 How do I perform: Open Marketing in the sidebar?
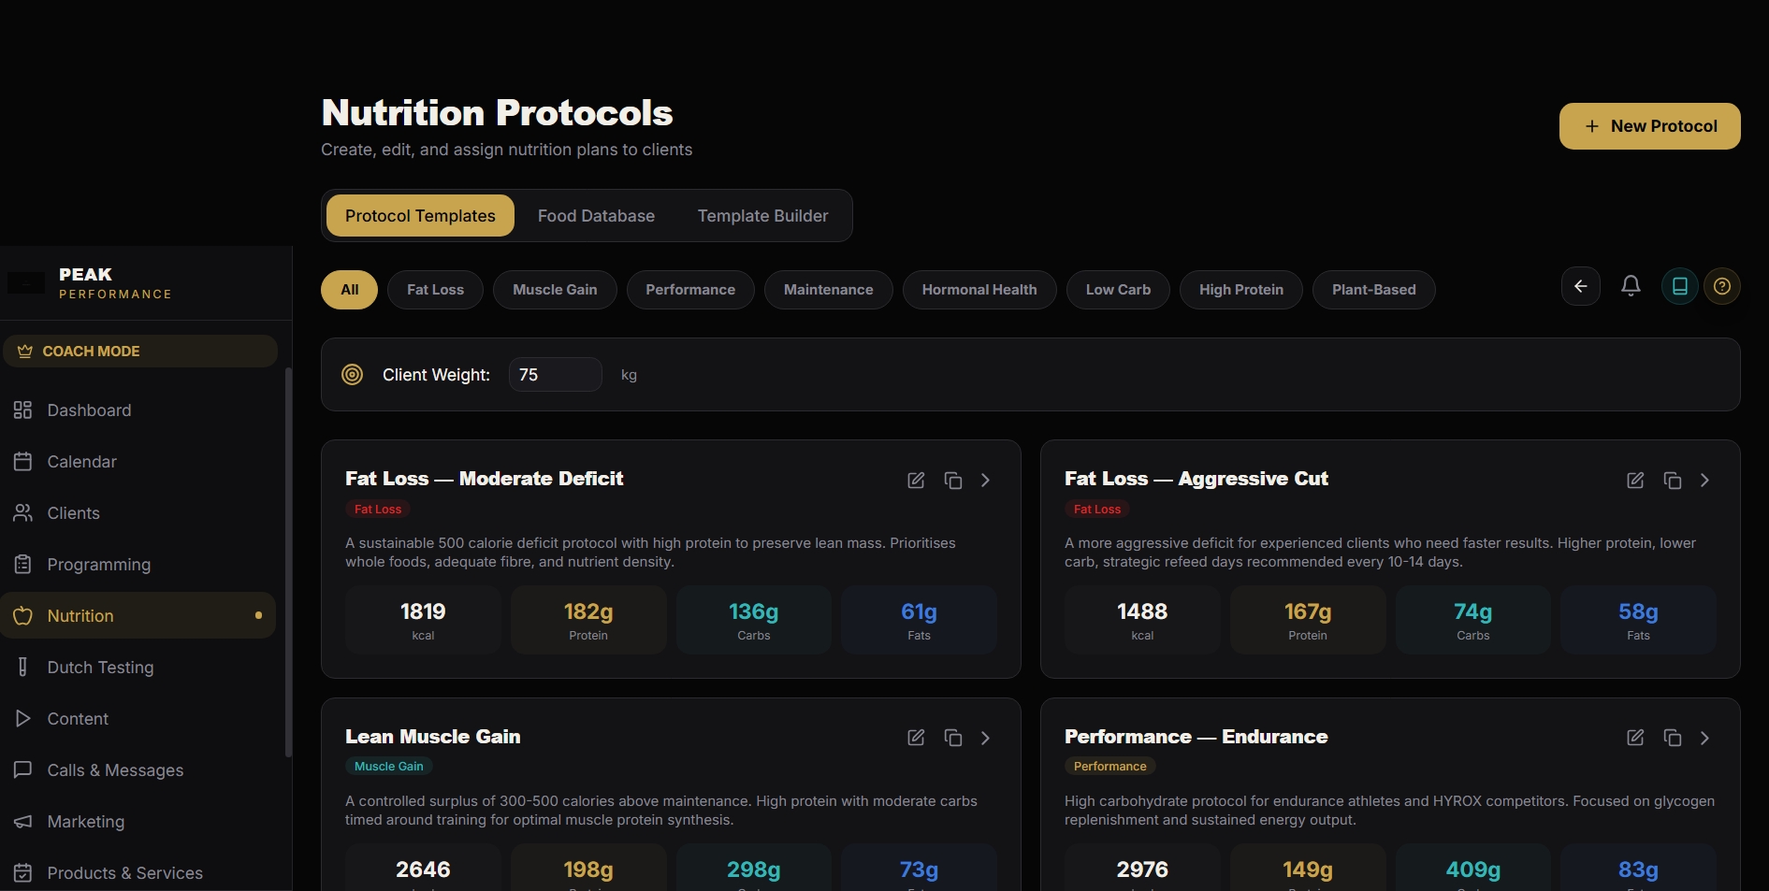click(x=138, y=822)
